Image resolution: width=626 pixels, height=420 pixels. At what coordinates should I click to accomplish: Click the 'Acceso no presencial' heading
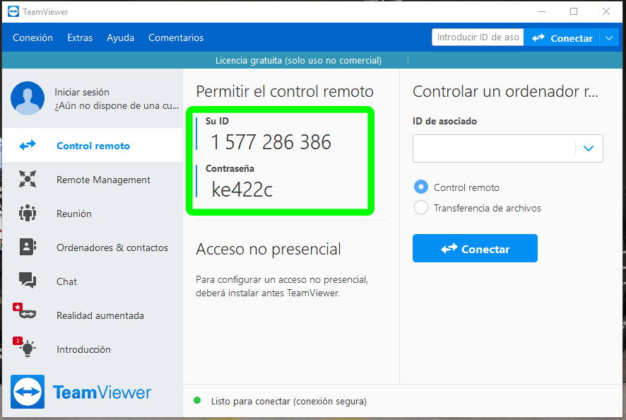268,249
